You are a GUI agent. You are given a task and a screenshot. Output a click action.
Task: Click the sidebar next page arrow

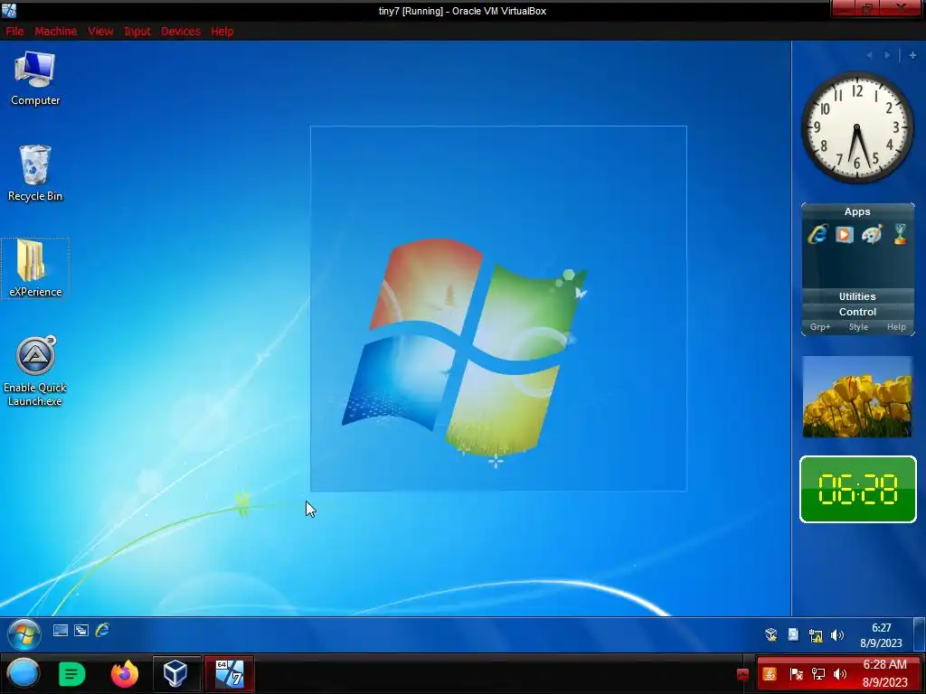tap(887, 55)
